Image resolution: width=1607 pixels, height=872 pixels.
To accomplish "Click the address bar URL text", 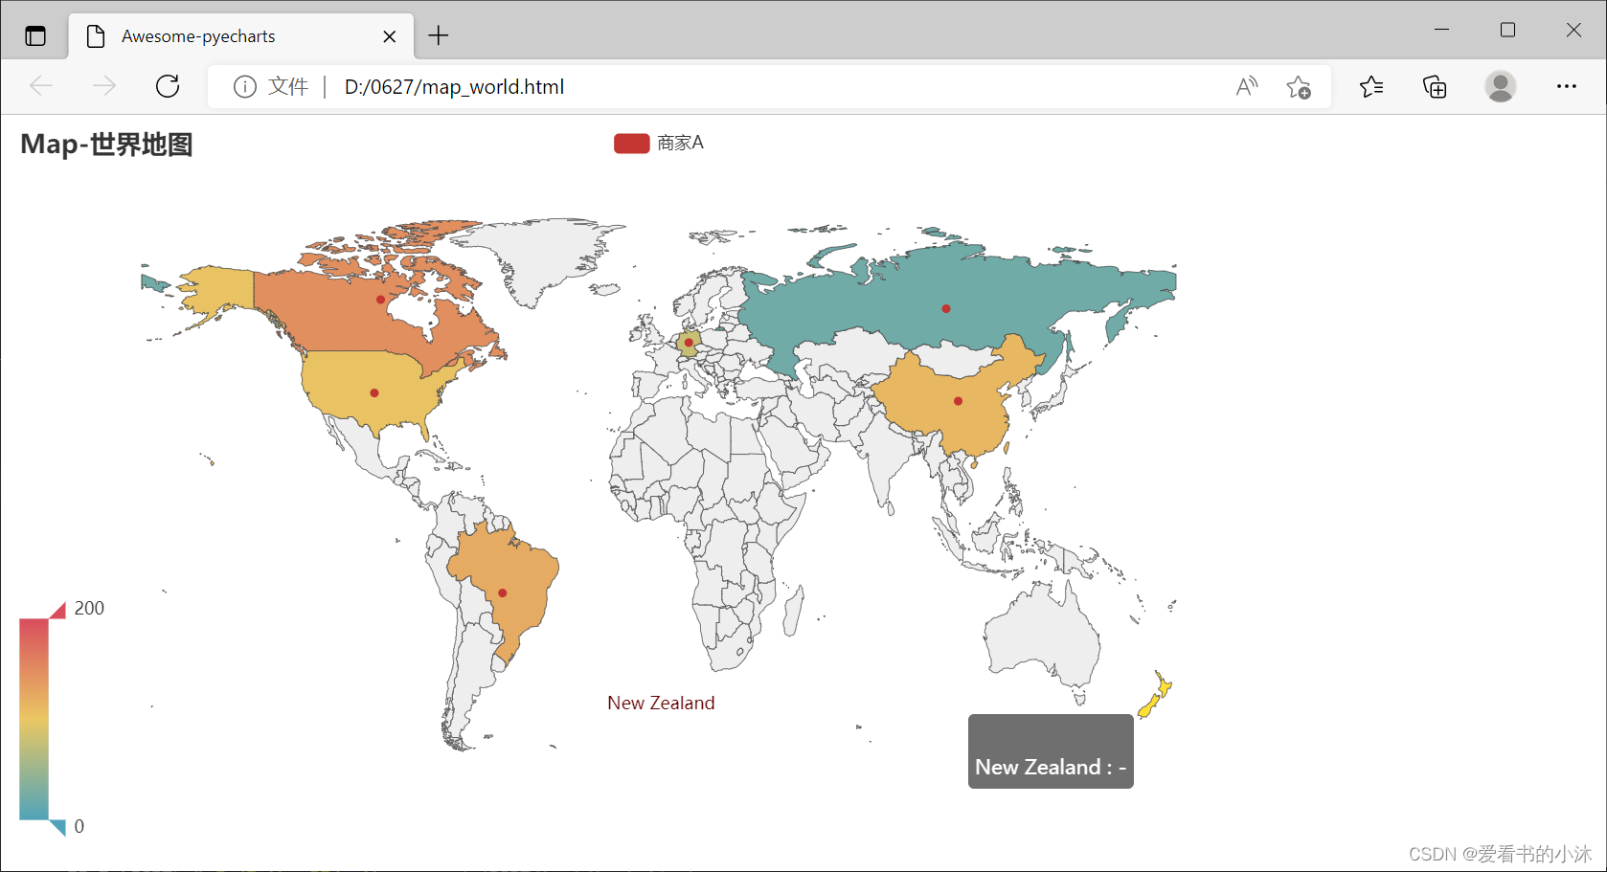I will click(454, 87).
